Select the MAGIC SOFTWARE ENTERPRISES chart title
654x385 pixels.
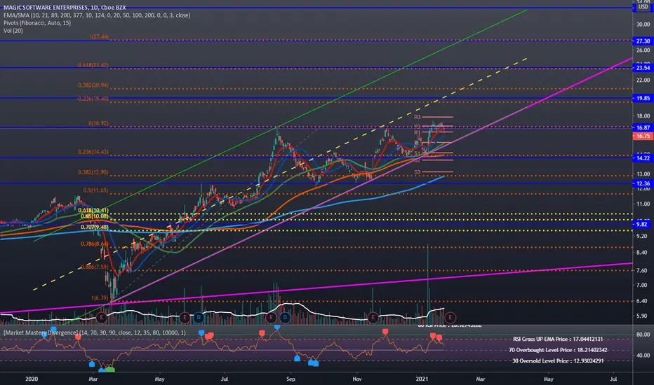click(x=65, y=8)
